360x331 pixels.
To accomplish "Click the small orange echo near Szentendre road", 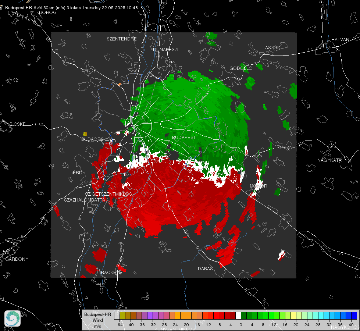I will (x=120, y=84).
